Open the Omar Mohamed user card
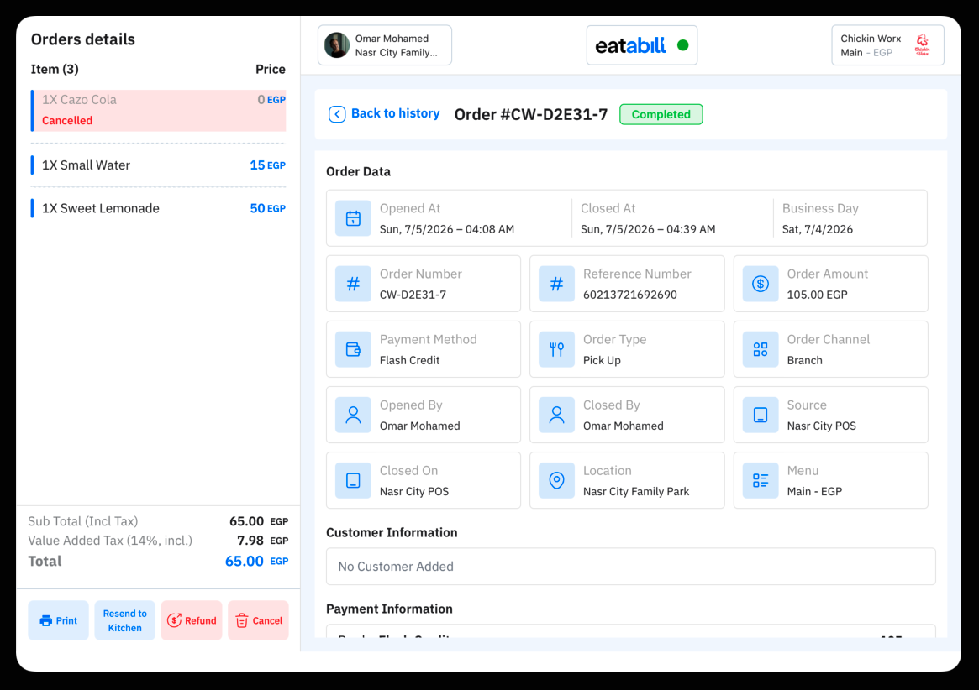Image resolution: width=979 pixels, height=690 pixels. [x=385, y=45]
